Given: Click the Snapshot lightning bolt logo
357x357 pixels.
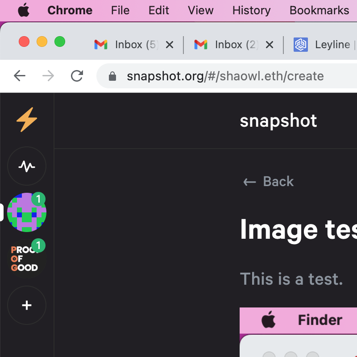Looking at the screenshot, I should click(x=27, y=120).
